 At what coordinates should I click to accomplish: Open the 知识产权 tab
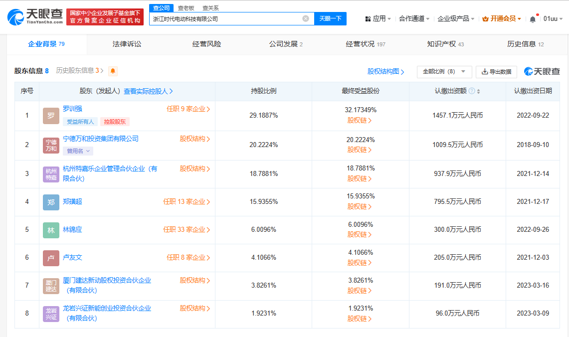coord(445,44)
